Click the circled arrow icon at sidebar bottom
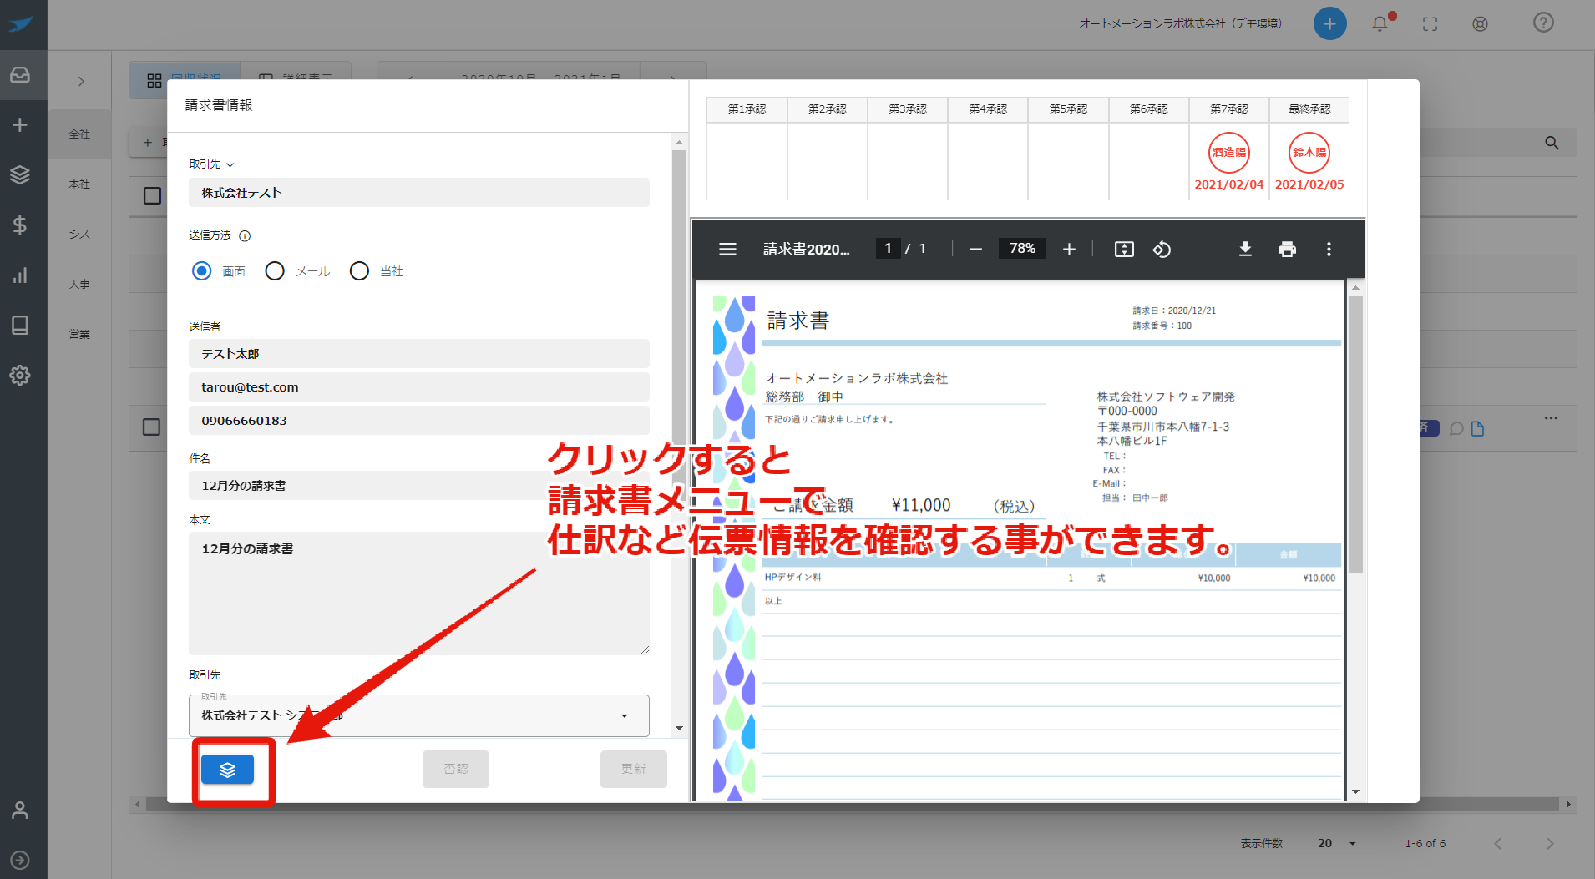The height and width of the screenshot is (879, 1595). 20,860
